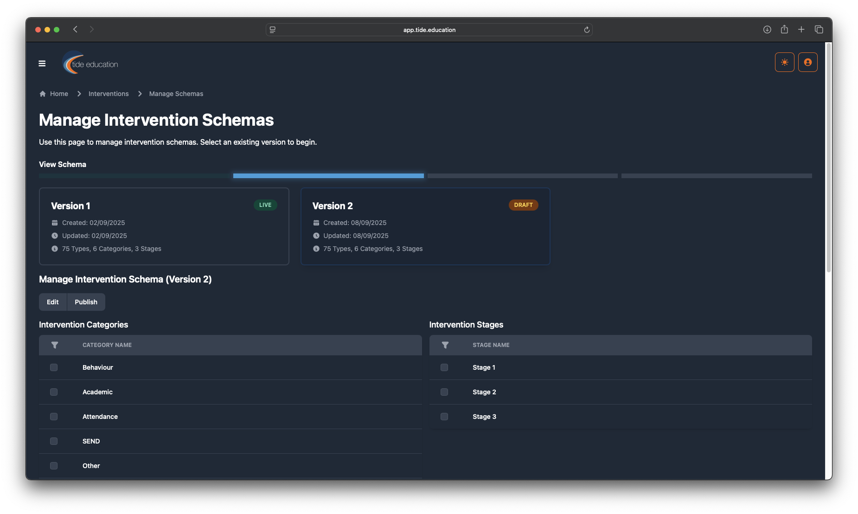Click the Stage Name filter icon
The image size is (858, 514).
tap(445, 345)
